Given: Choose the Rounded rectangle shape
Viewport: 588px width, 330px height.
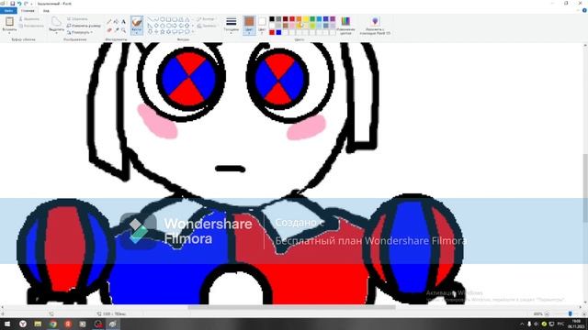Looking at the screenshot, I should (175, 19).
